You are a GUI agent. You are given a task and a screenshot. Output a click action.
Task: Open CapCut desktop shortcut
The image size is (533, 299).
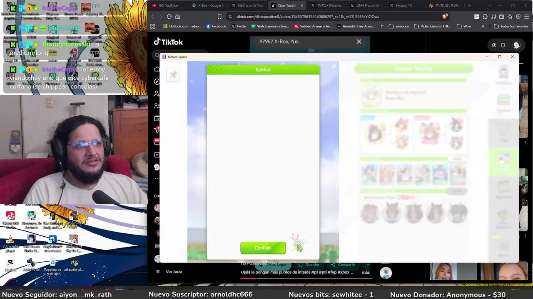click(x=10, y=265)
